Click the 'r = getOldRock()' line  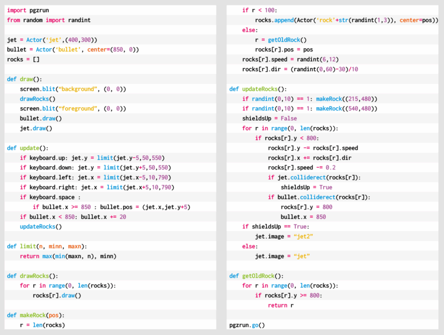(280, 40)
